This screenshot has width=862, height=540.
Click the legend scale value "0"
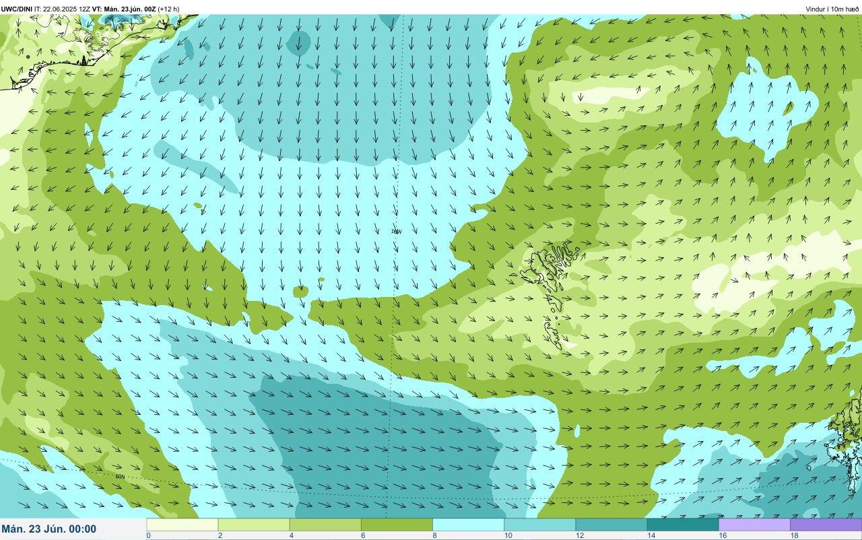coord(148,535)
